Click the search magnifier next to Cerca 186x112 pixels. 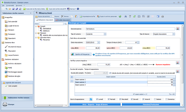(x=65, y=24)
